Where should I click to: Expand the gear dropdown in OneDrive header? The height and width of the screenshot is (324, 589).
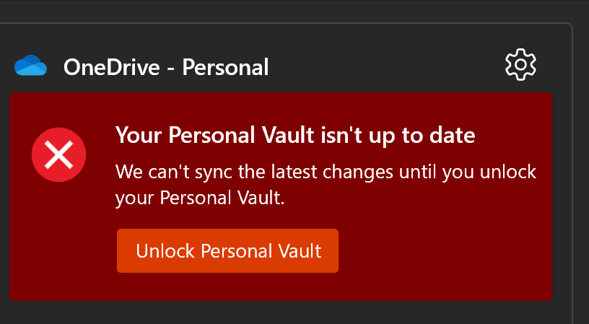click(520, 64)
